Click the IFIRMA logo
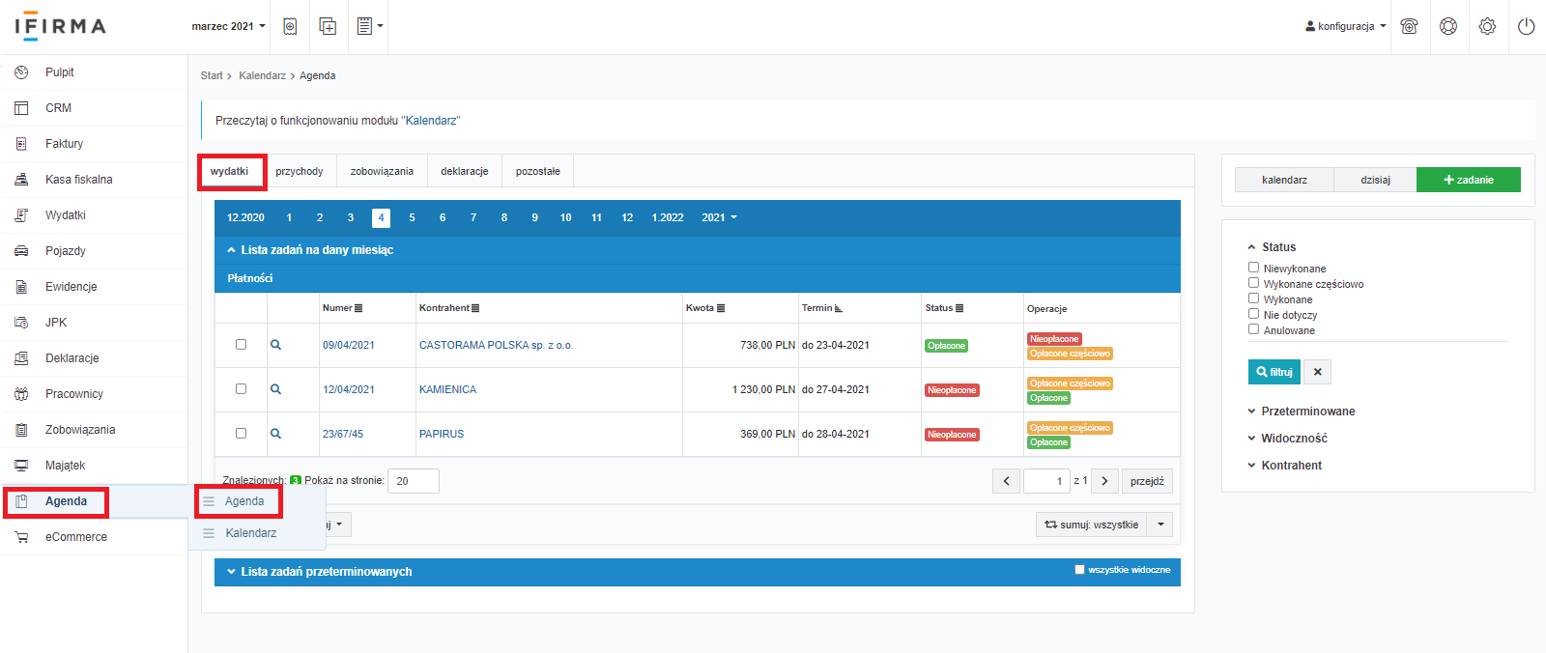 point(60,26)
